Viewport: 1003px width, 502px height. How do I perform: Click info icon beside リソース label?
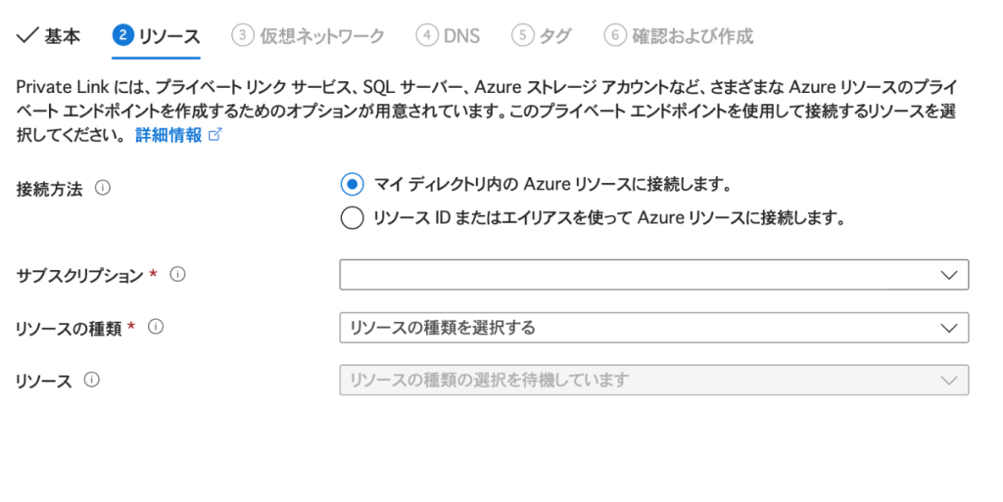92,380
